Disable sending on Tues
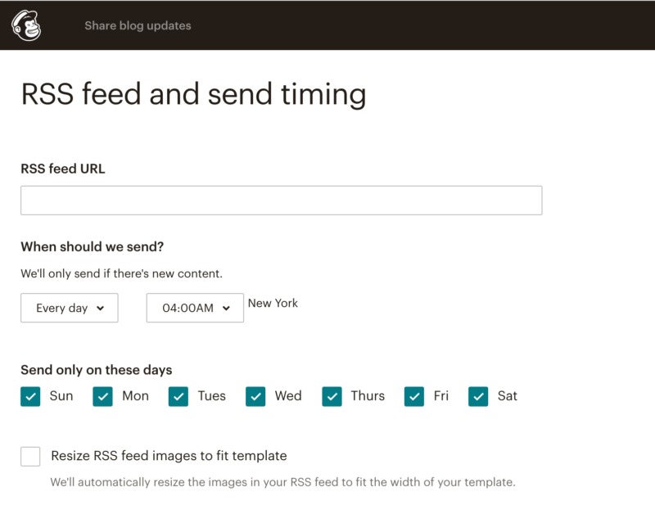Screen dimensions: 655x514 point(178,396)
